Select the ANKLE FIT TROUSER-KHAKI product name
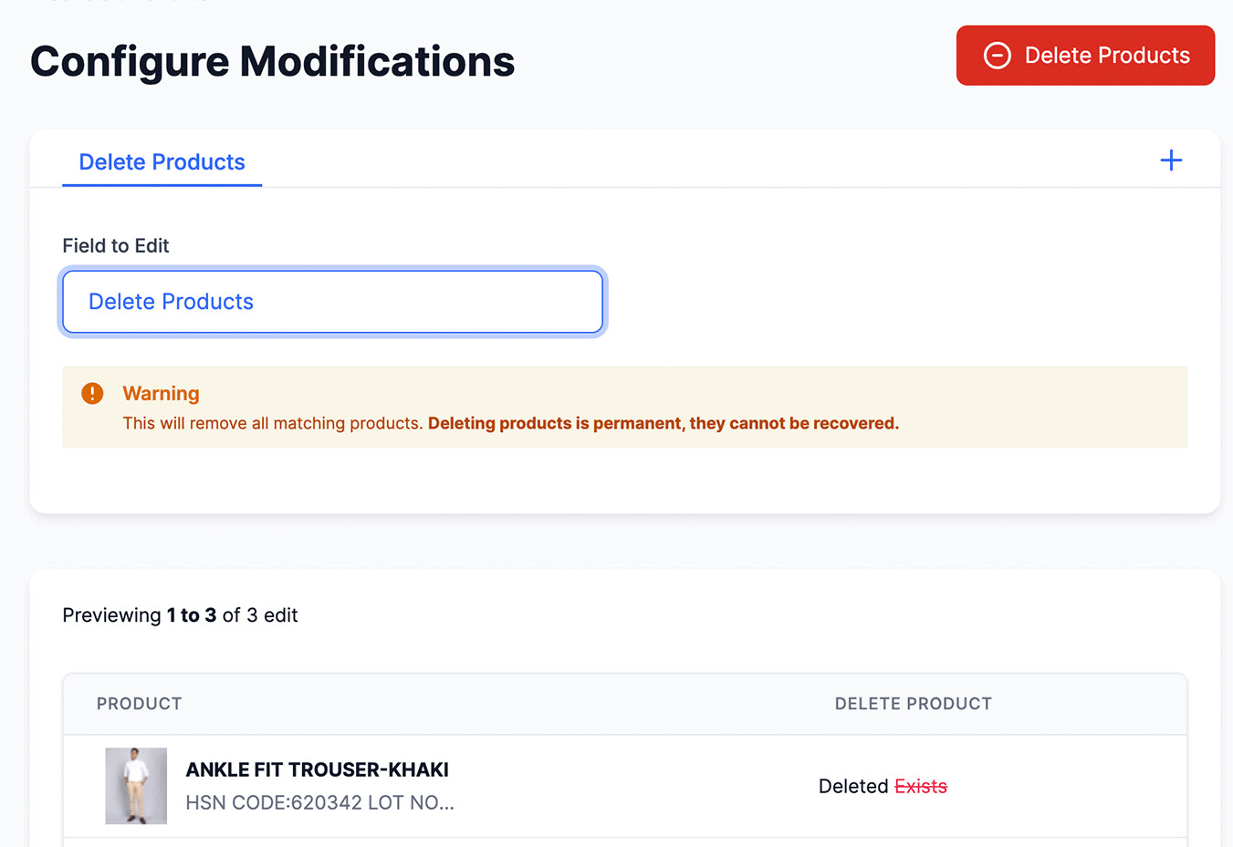1233x847 pixels. pos(317,770)
